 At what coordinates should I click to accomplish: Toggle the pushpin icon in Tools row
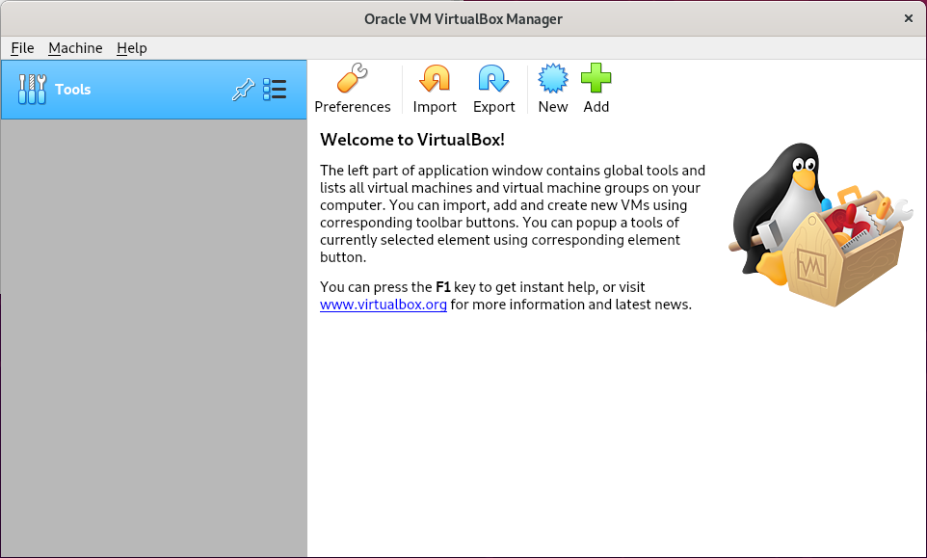pos(243,90)
